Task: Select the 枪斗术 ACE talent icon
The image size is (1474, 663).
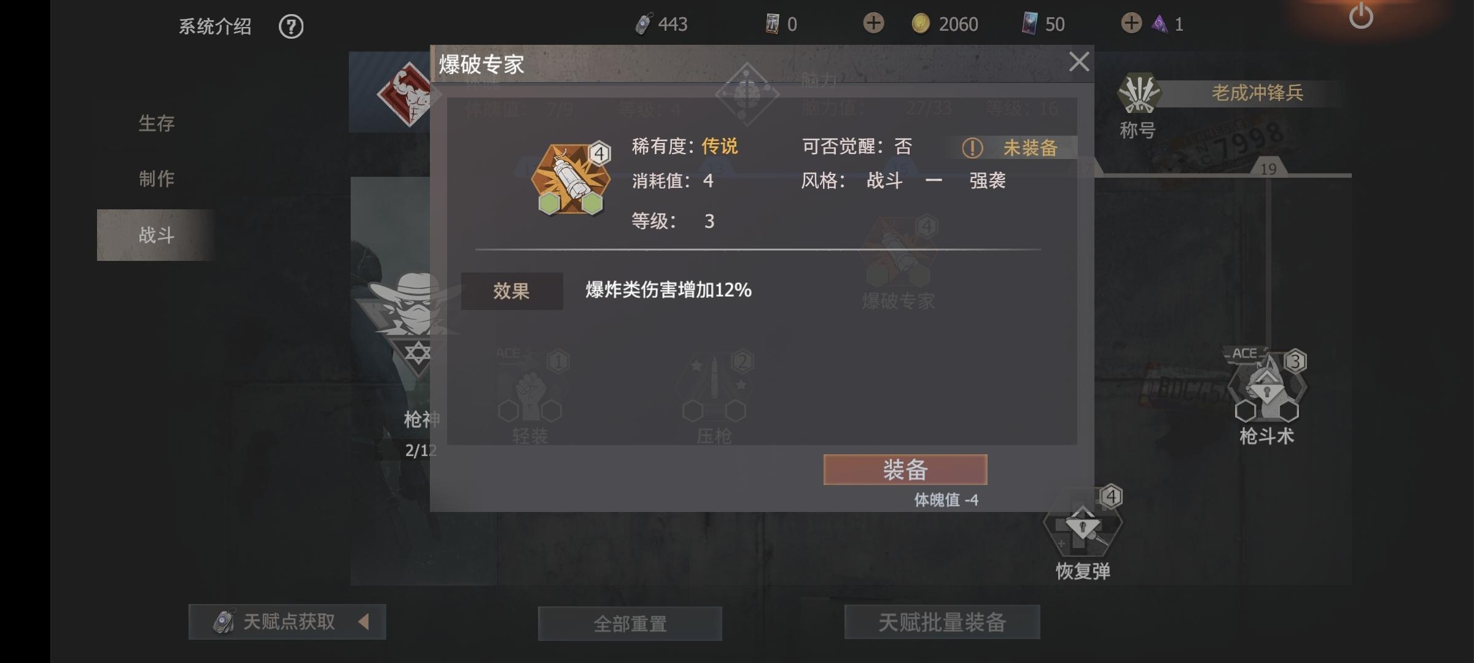Action: [1266, 388]
